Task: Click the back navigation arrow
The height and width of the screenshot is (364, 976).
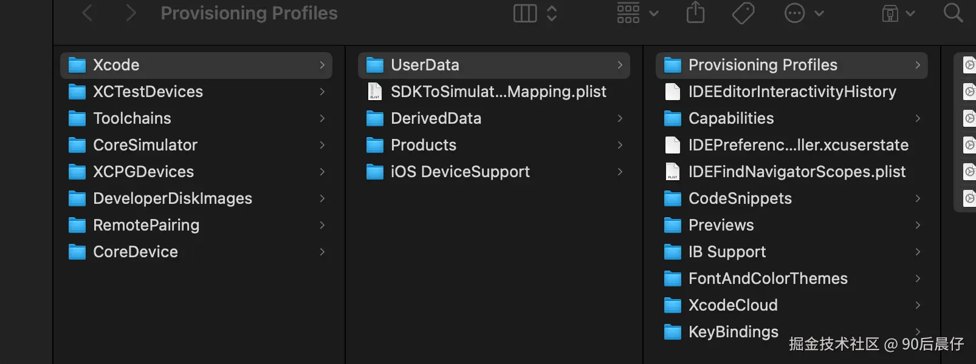Action: point(88,13)
